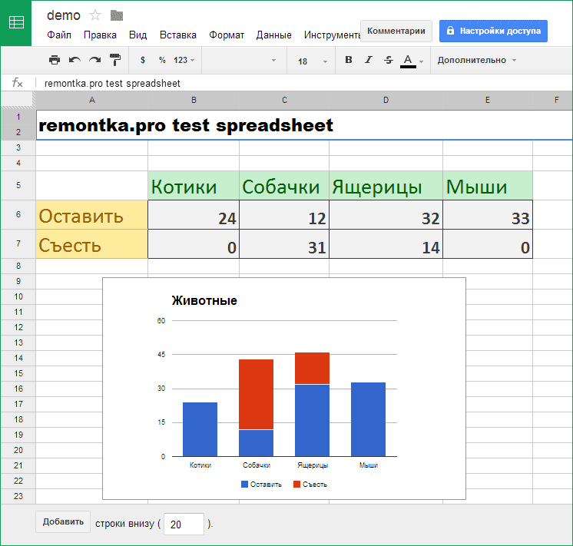The height and width of the screenshot is (546, 573).
Task: Click the demo document title
Action: click(64, 15)
